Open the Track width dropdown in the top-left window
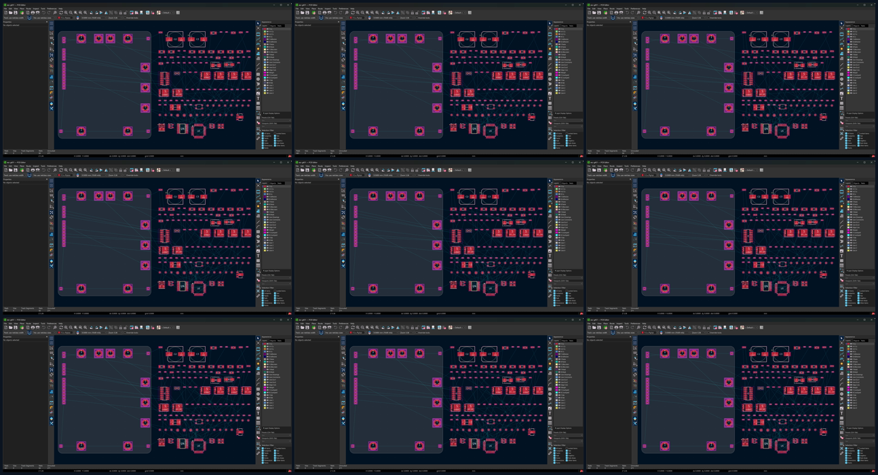This screenshot has height=475, width=878. [x=15, y=18]
